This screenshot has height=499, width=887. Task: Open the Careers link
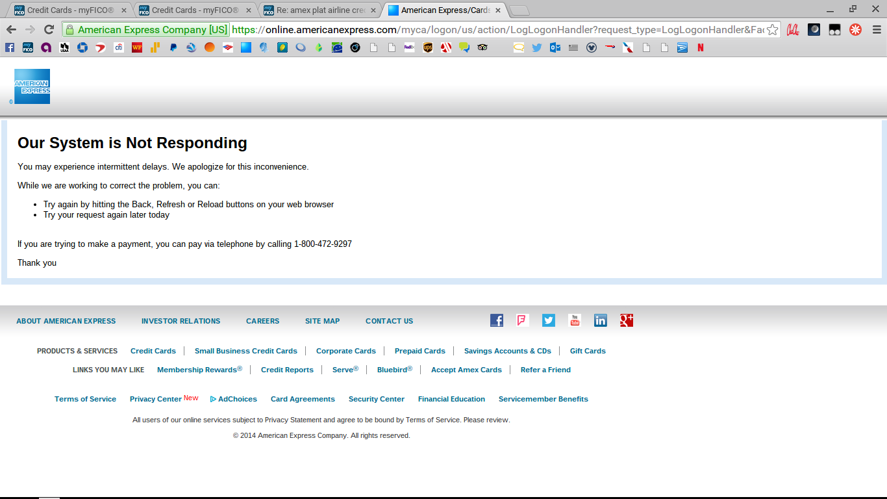tap(262, 321)
